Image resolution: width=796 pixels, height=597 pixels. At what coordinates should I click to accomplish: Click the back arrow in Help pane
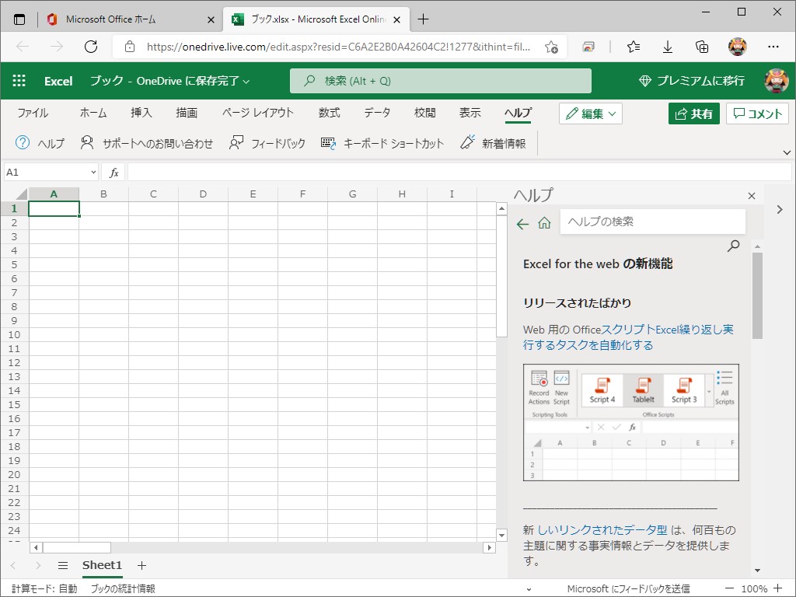click(522, 223)
